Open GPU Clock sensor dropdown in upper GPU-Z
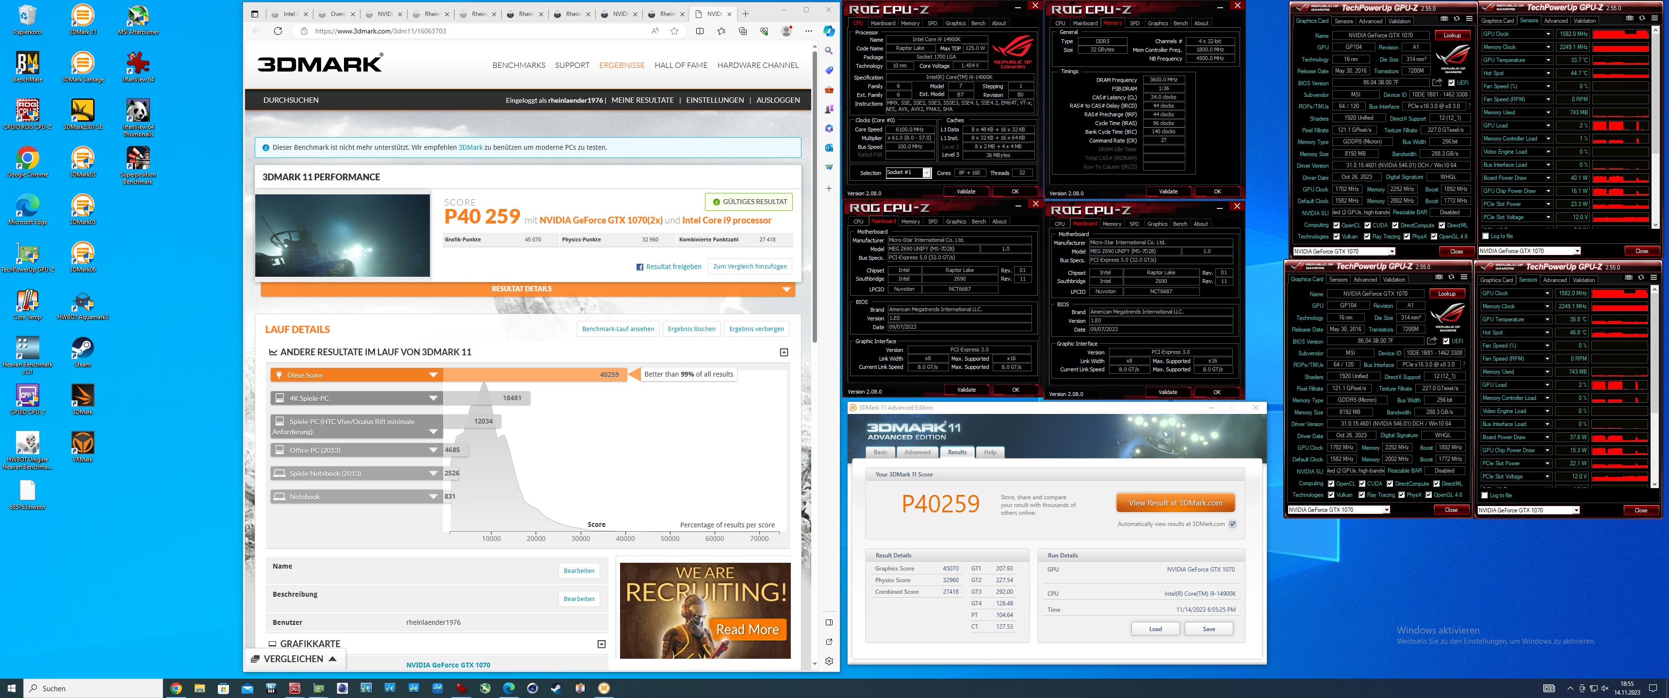This screenshot has width=1669, height=698. (1548, 33)
